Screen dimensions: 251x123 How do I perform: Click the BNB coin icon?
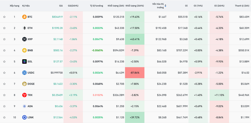[24, 50]
